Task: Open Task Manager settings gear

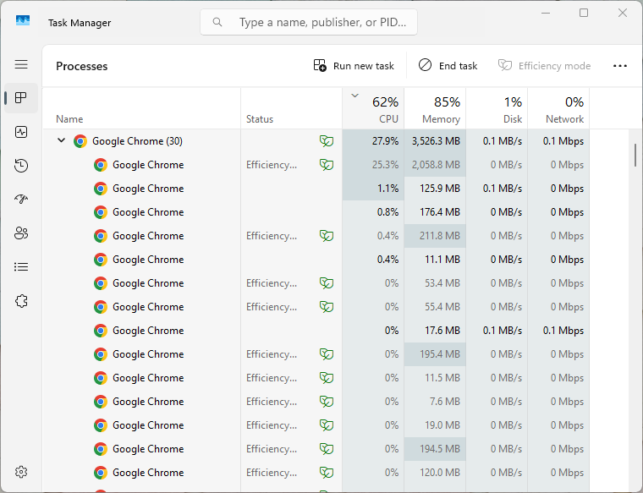Action: (21, 472)
